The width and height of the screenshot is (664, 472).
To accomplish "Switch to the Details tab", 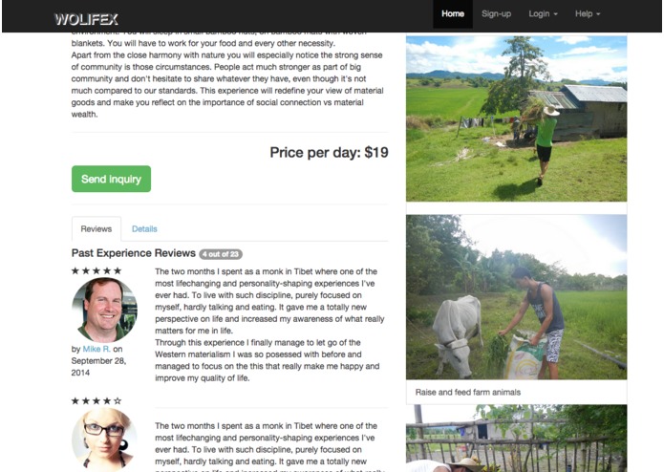I will click(144, 229).
